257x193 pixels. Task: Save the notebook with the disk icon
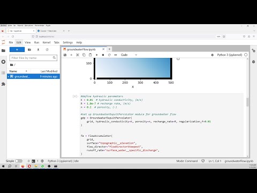[x=65, y=55]
